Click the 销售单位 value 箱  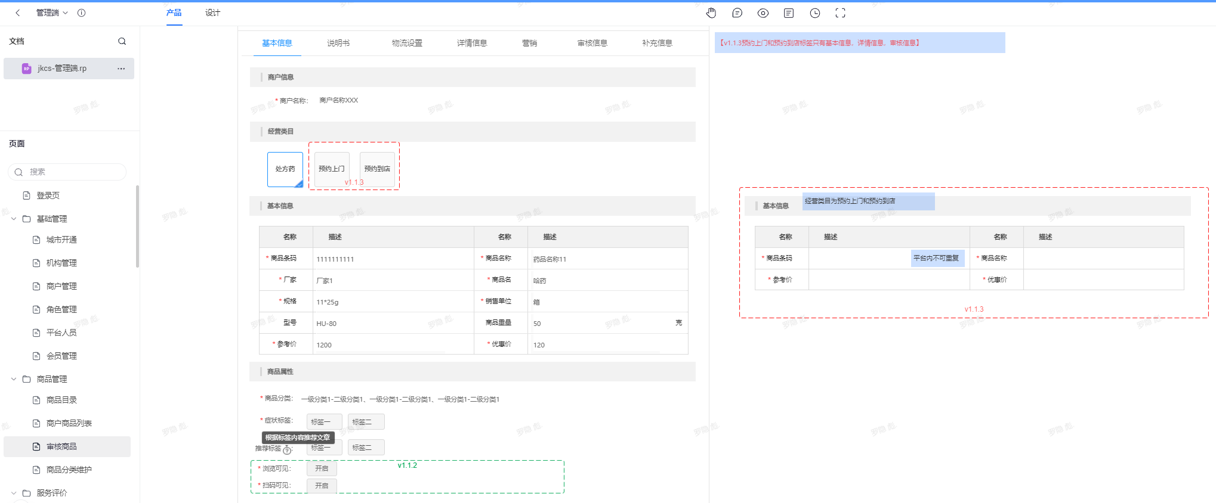tap(536, 302)
